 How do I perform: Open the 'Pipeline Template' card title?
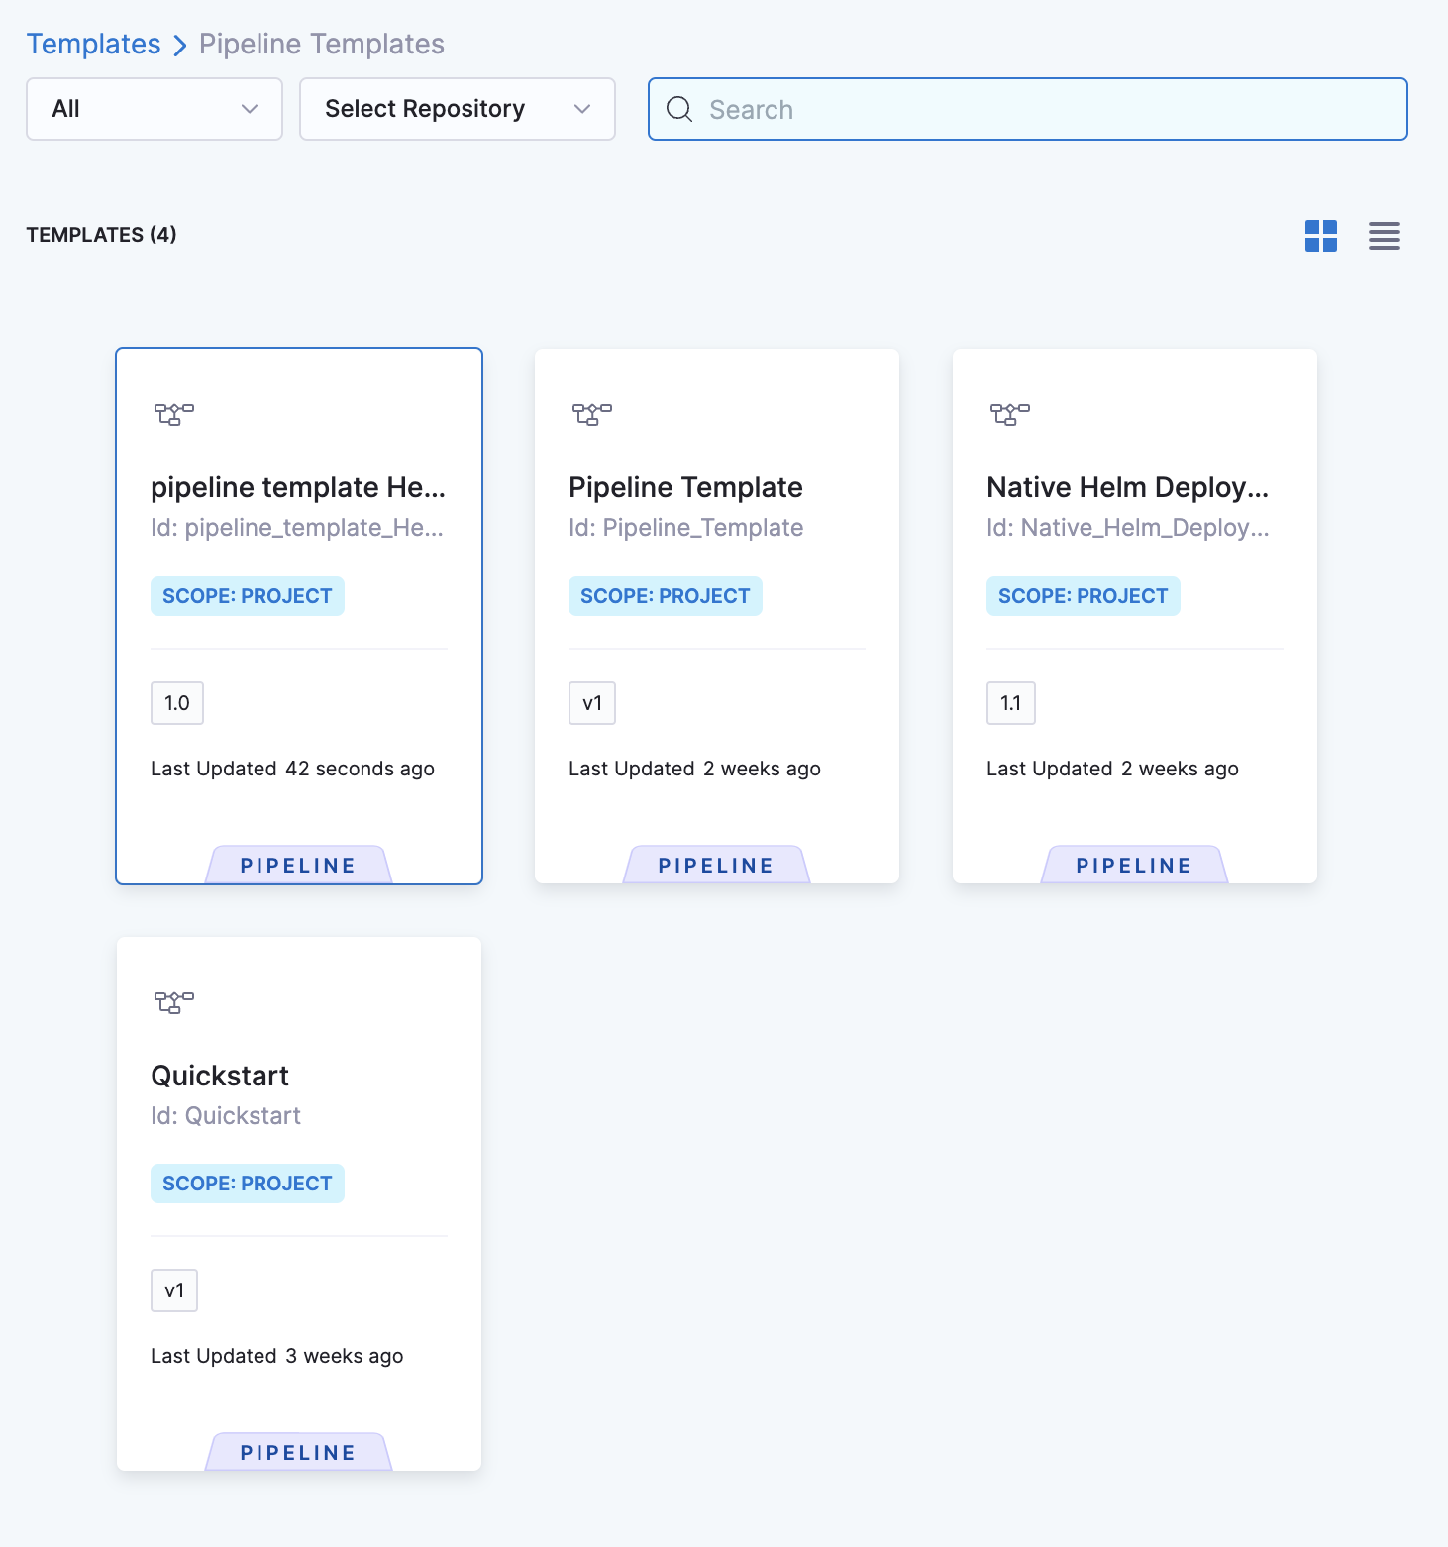(x=685, y=487)
